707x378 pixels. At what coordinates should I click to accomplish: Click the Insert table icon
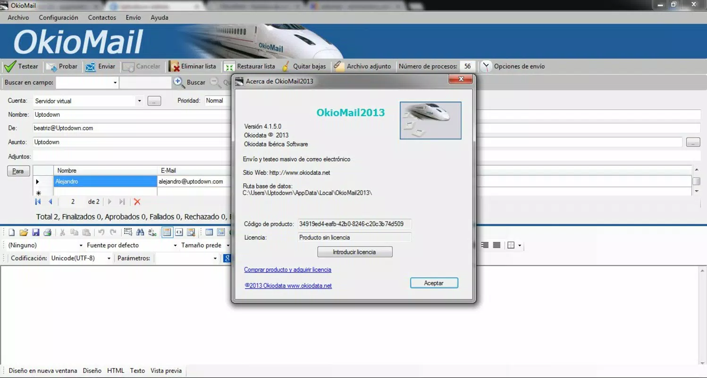(209, 232)
